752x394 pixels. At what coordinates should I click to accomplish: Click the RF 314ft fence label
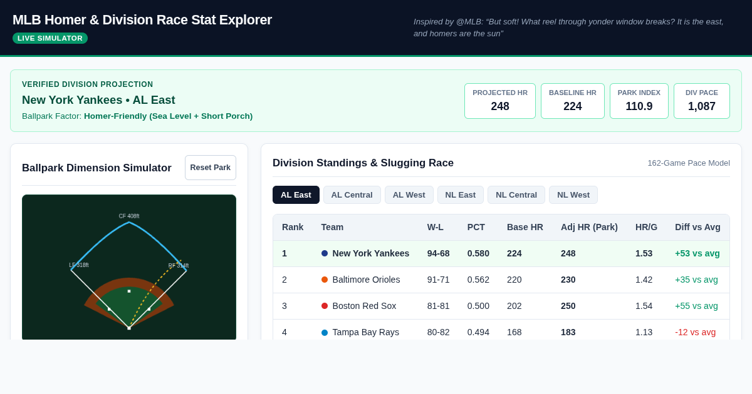179,266
